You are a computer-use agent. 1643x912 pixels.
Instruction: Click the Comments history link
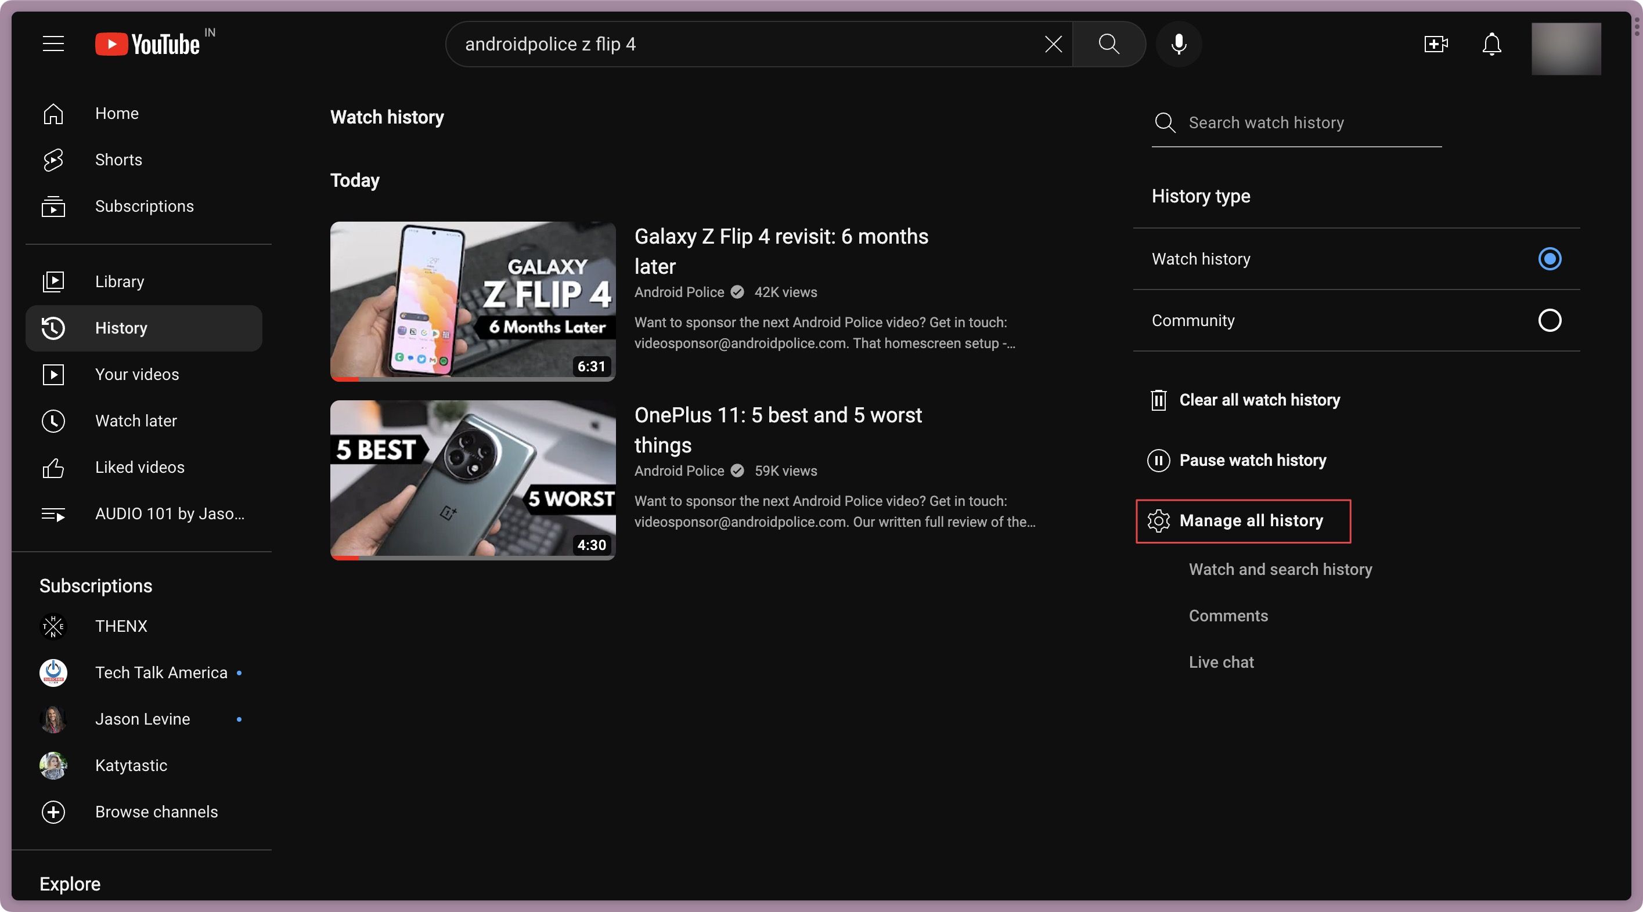coord(1227,613)
